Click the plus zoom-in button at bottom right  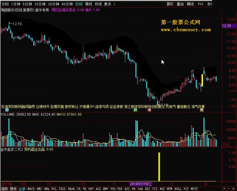coord(224,188)
